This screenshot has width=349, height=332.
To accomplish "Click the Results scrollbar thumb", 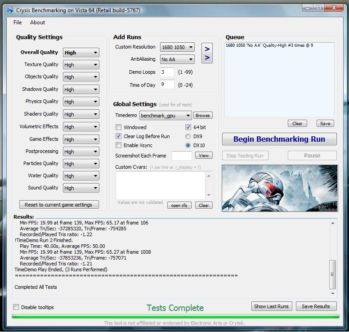I will (x=333, y=274).
